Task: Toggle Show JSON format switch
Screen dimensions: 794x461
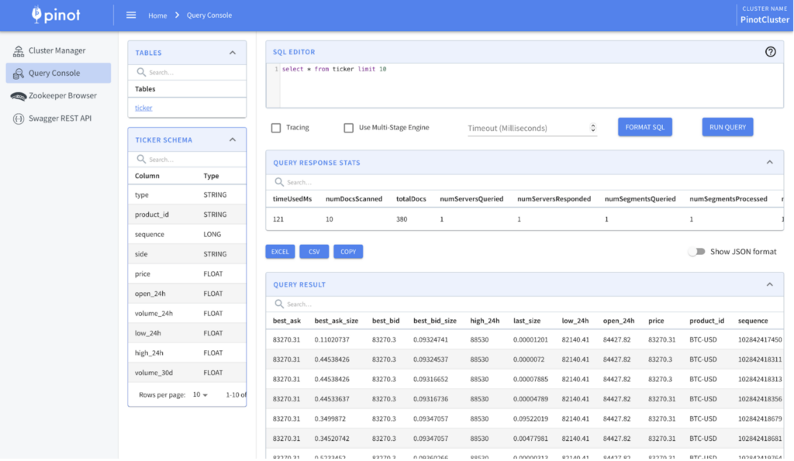Action: point(696,252)
